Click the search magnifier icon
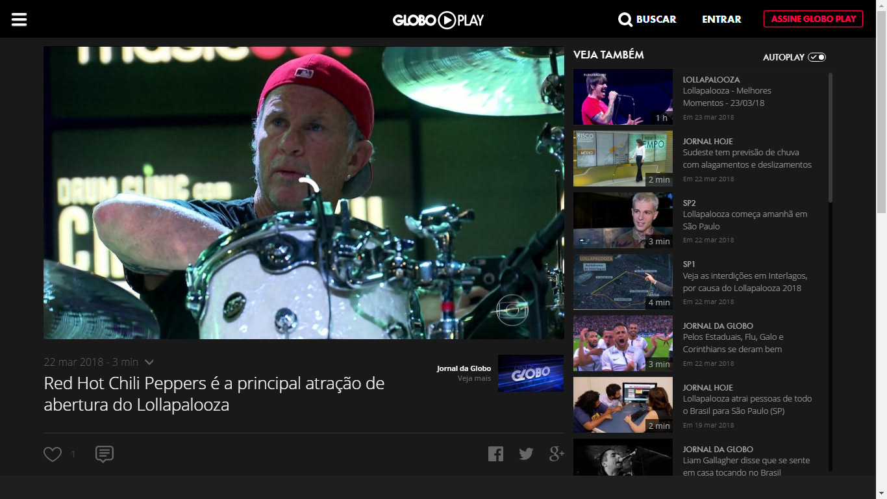The width and height of the screenshot is (887, 499). (625, 19)
